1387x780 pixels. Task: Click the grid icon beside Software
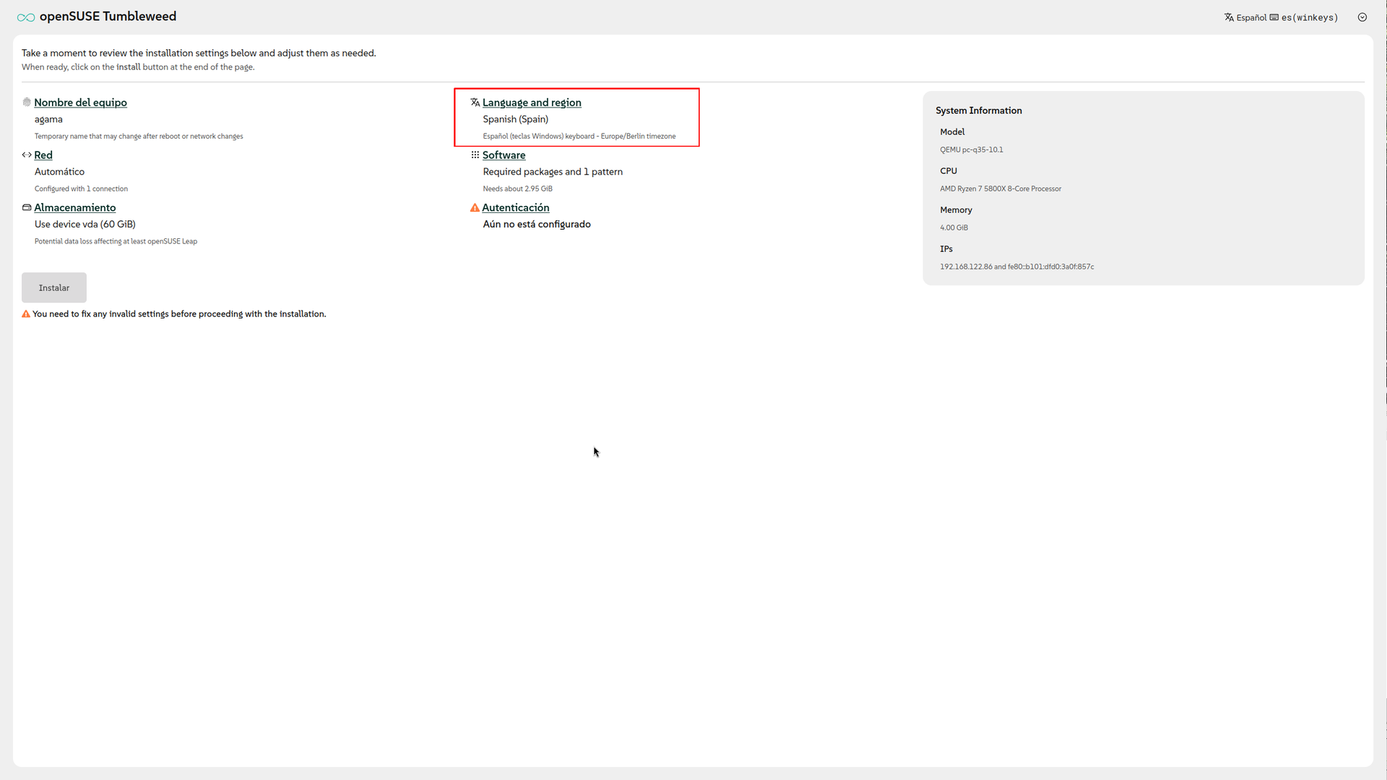pyautogui.click(x=475, y=155)
